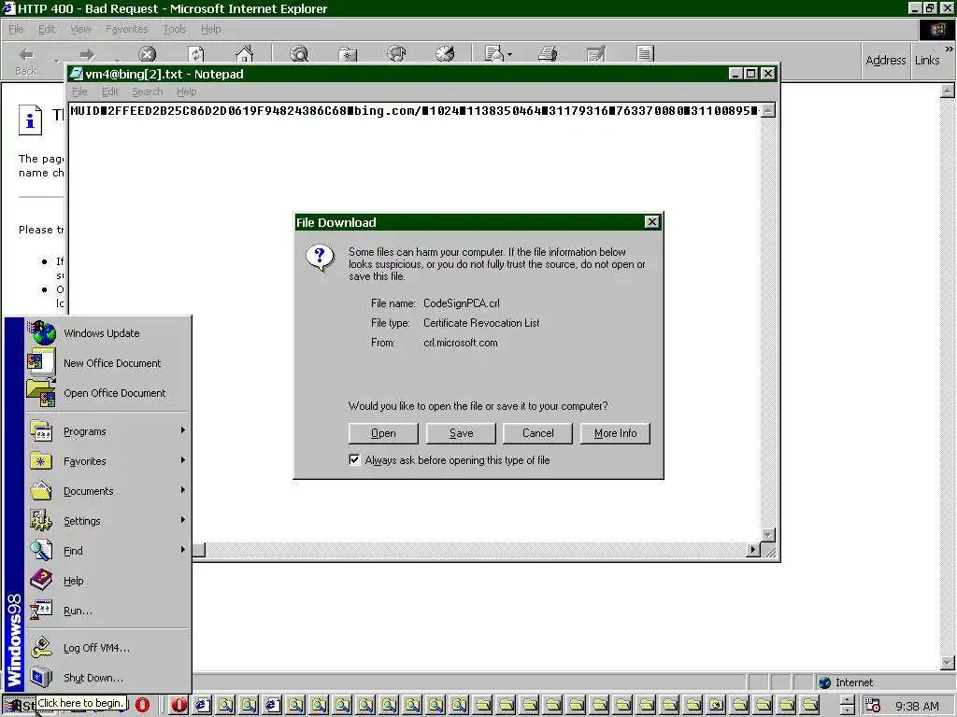Click the Open Office Document folder icon
This screenshot has height=717, width=957.
(41, 393)
